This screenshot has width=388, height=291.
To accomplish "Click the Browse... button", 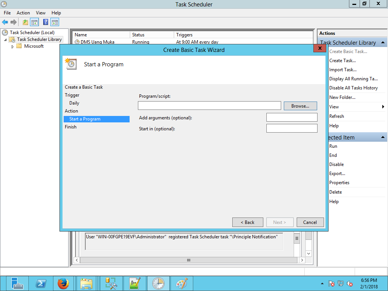I will [300, 106].
